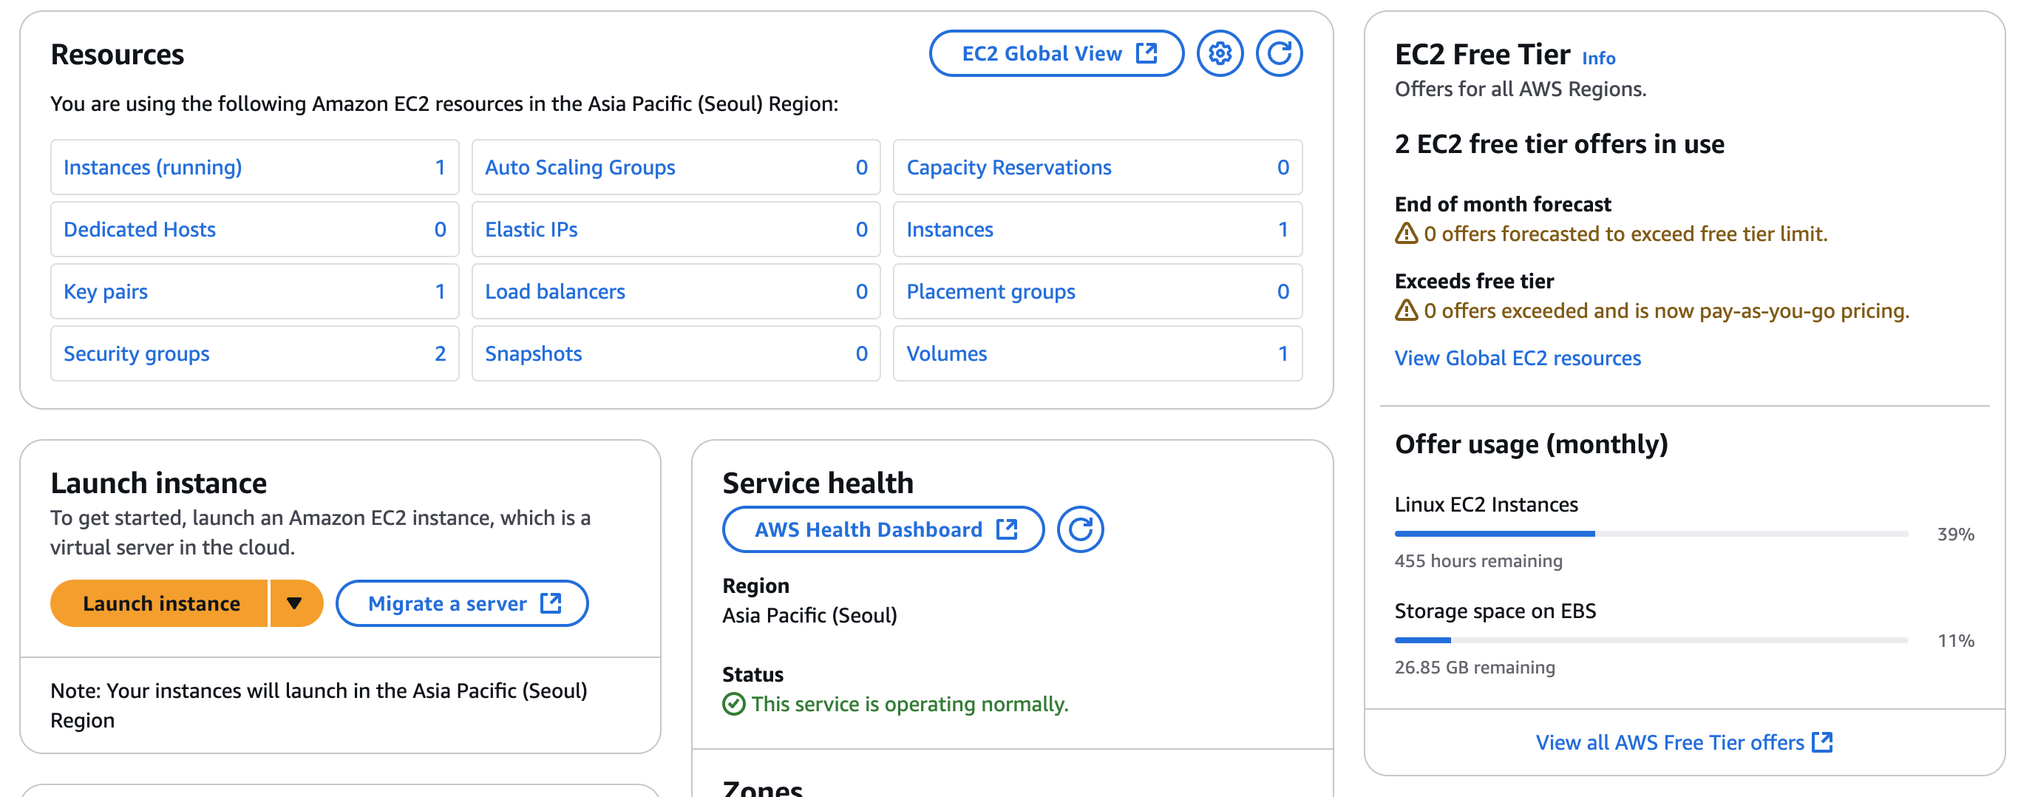Open View Global EC2 resources link
The height and width of the screenshot is (797, 2018).
pos(1518,358)
